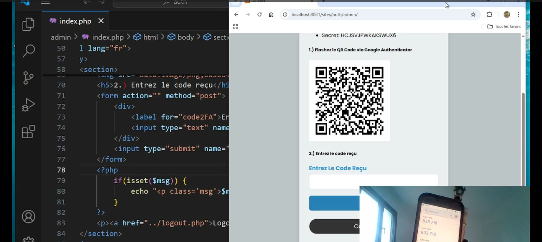Click the 'Entrez Le Code Reçu' label
The height and width of the screenshot is (242, 542).
[338, 168]
